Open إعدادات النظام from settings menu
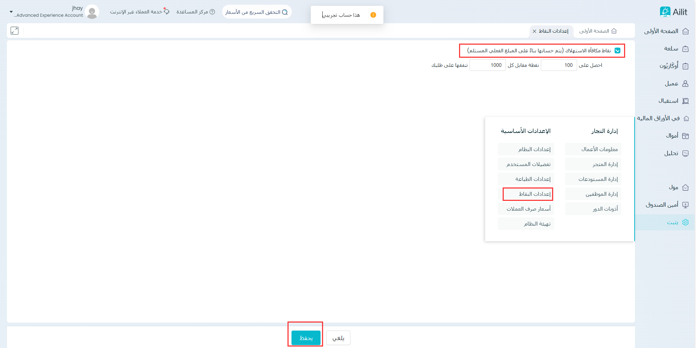Screen dimensions: 696x348 tap(526, 149)
